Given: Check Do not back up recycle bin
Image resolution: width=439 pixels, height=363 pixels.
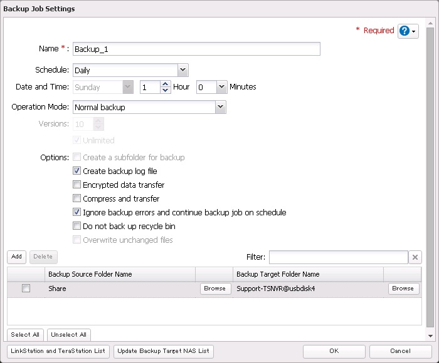Looking at the screenshot, I should coord(77,226).
